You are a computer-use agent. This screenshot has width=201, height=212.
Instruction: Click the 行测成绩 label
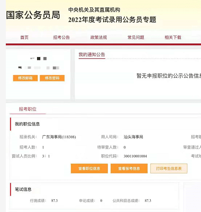click(38, 200)
